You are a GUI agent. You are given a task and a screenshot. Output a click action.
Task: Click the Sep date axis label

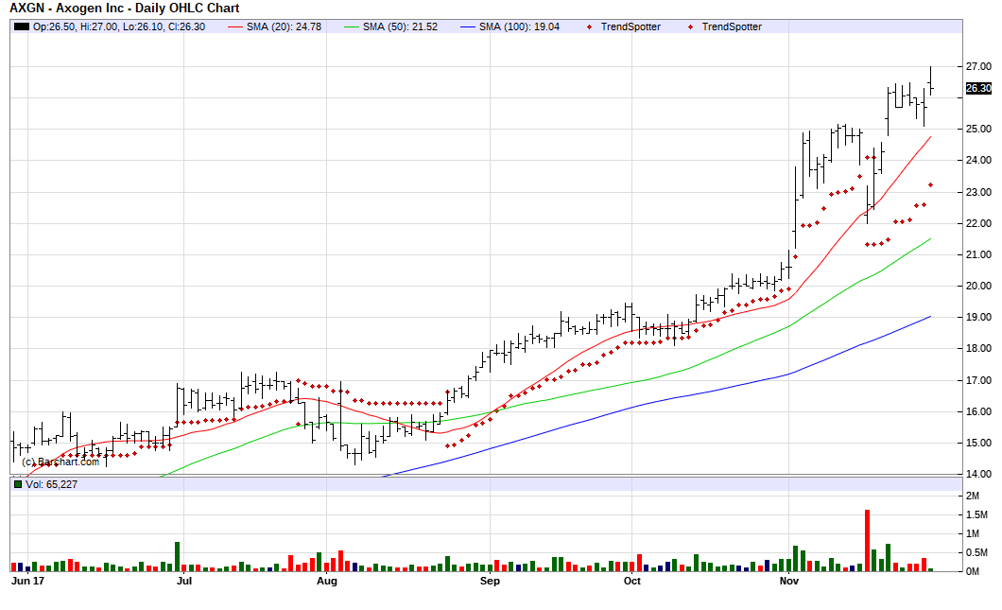(491, 582)
